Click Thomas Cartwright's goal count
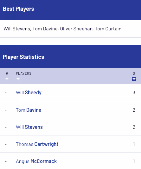The height and width of the screenshot is (169, 141). pyautogui.click(x=134, y=144)
